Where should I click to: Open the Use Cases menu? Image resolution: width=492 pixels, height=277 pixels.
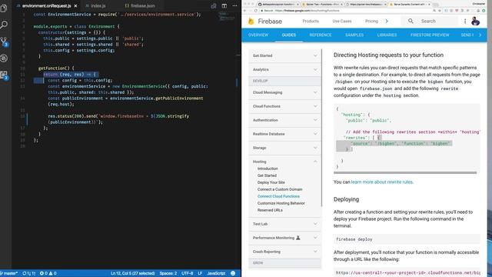point(341,21)
